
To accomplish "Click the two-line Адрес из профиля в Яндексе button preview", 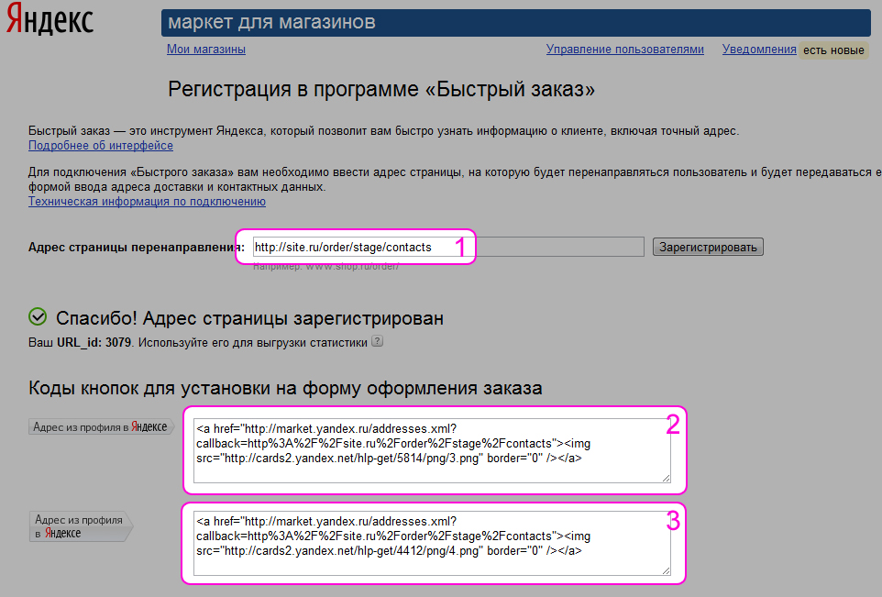I will coord(81,526).
